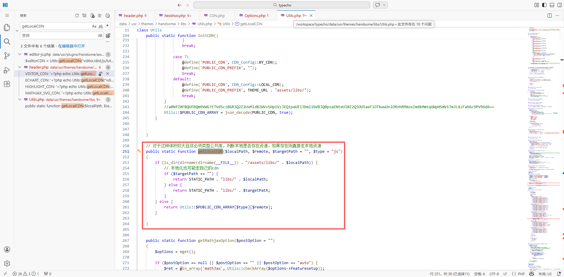Refresh the search results

tap(77, 16)
